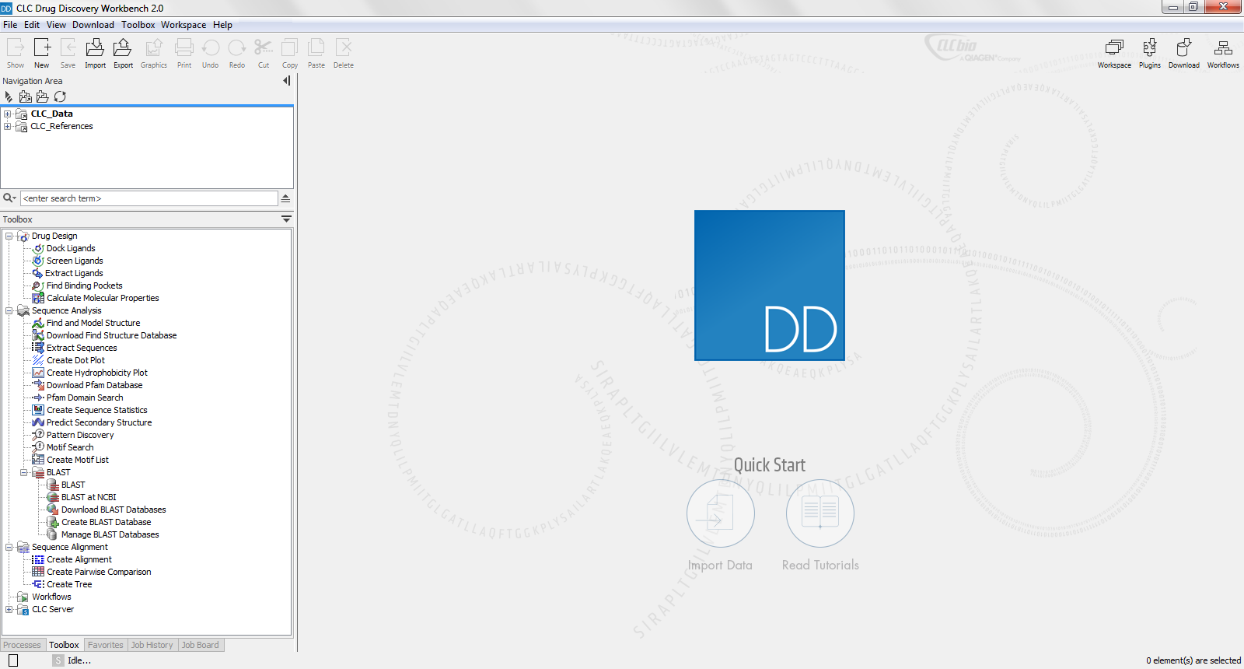The image size is (1244, 669).
Task: Collapse the BLAST subfolder
Action: point(24,472)
